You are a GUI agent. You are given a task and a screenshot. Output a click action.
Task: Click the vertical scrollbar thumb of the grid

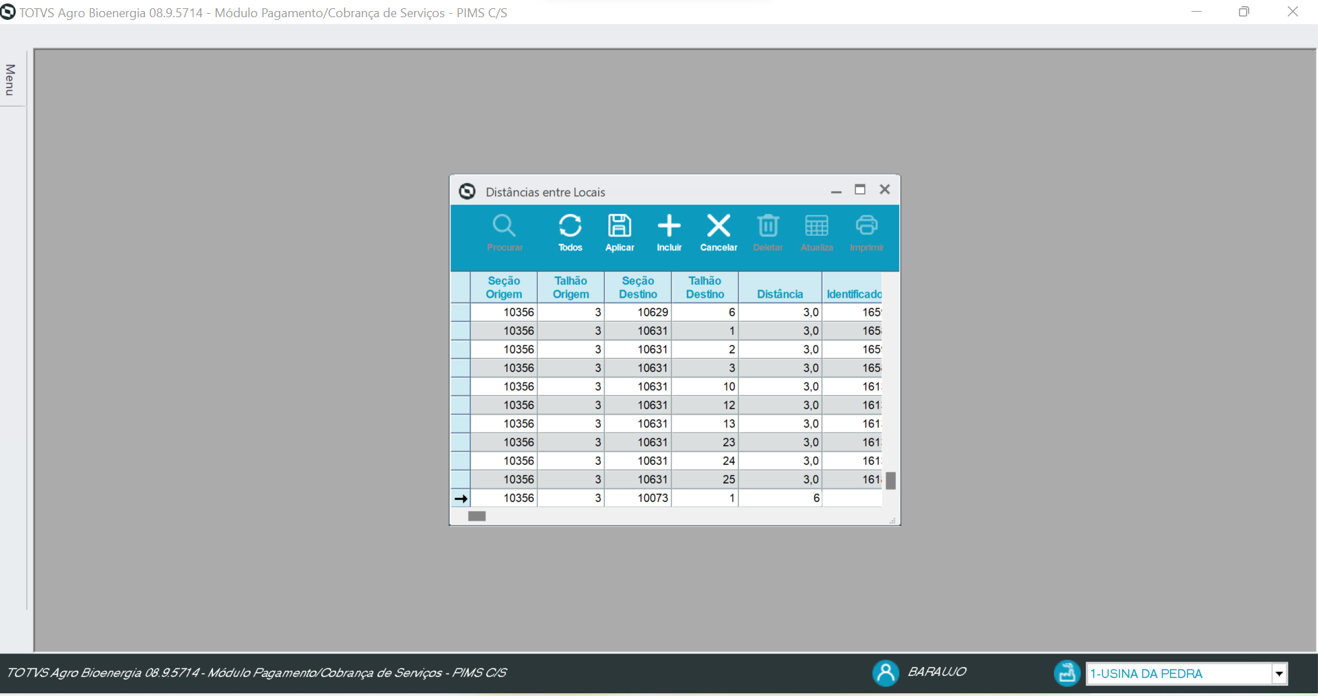[x=890, y=480]
